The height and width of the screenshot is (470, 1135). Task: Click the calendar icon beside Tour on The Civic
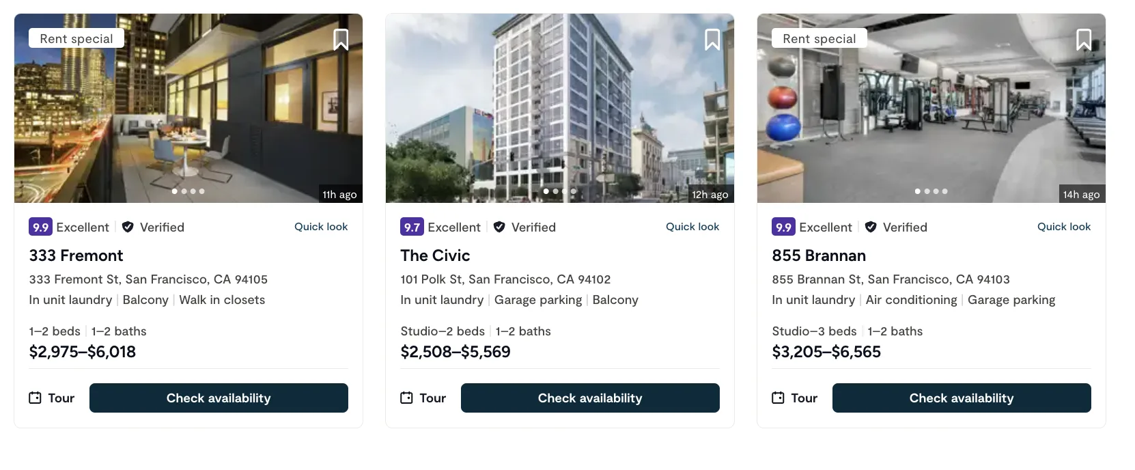click(407, 397)
